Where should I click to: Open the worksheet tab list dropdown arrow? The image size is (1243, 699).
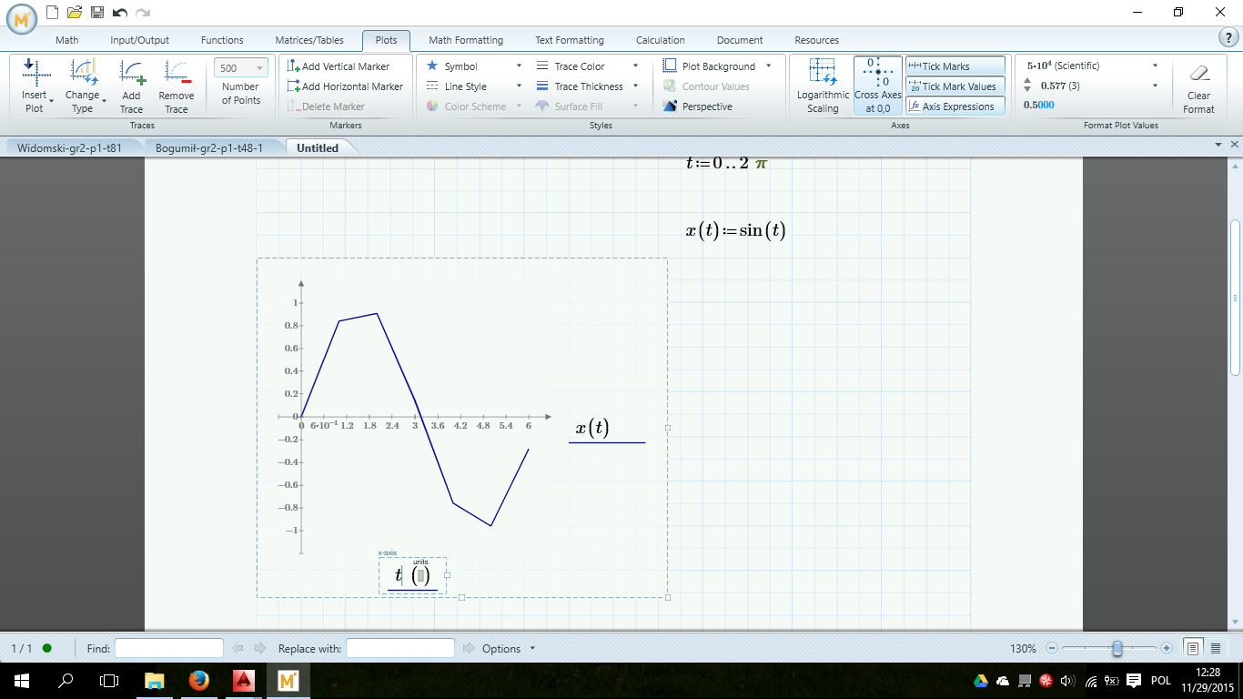(1218, 145)
